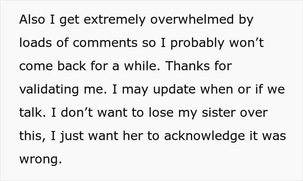Click the word "won't"
Image resolution: width=303 pixels, height=181 pixels.
246,43
